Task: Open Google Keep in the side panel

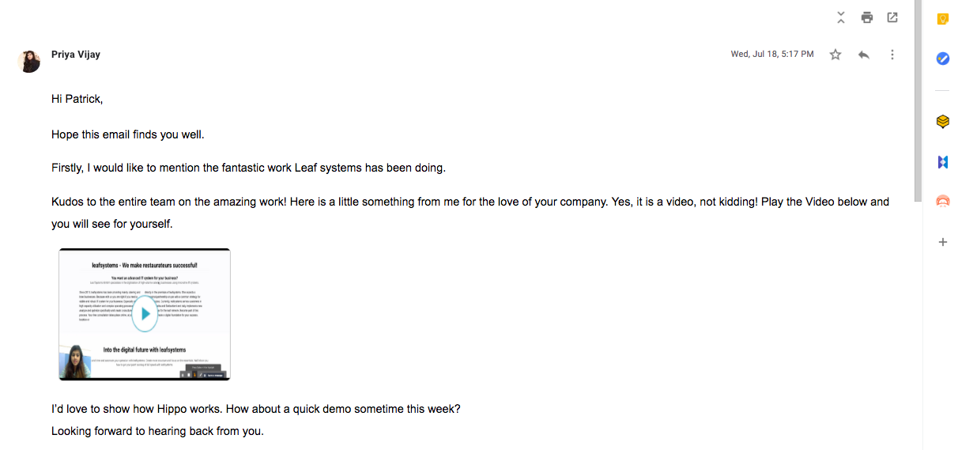Action: (942, 19)
